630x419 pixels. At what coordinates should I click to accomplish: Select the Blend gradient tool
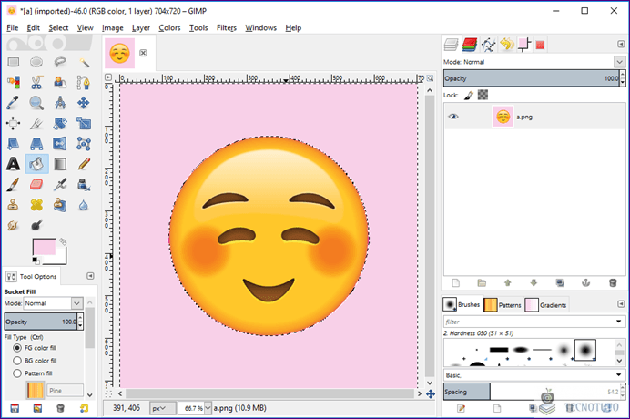click(x=60, y=164)
